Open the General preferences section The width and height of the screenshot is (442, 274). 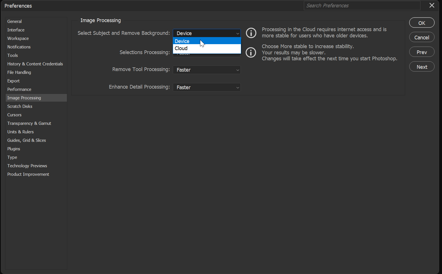pyautogui.click(x=14, y=21)
